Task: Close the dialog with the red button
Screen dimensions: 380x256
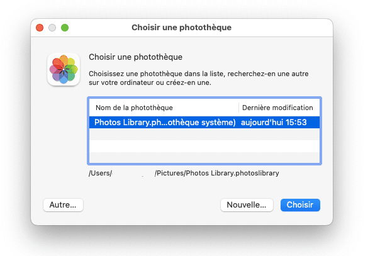Action: click(x=40, y=28)
